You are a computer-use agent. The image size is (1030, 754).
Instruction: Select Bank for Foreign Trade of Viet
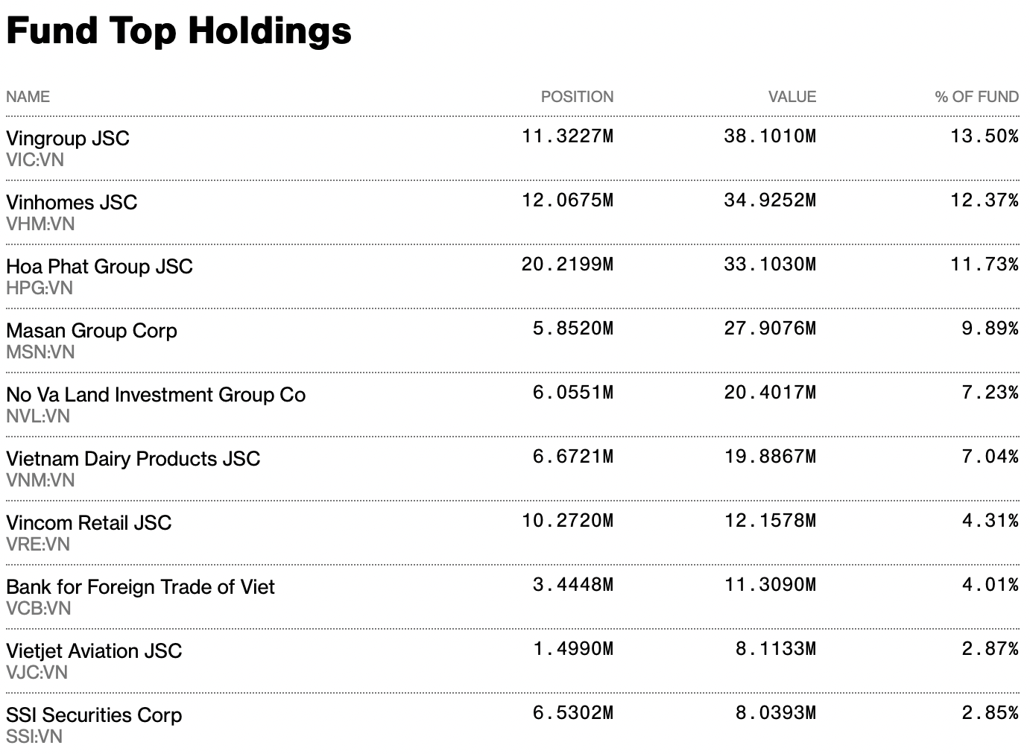coord(140,587)
